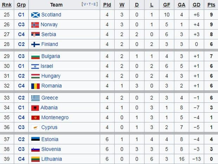The image size is (218, 164).
Task: Click the T (talk) template link
Action: [89, 5]
